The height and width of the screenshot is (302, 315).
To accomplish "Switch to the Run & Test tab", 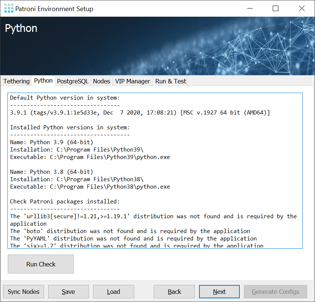I will tap(170, 81).
